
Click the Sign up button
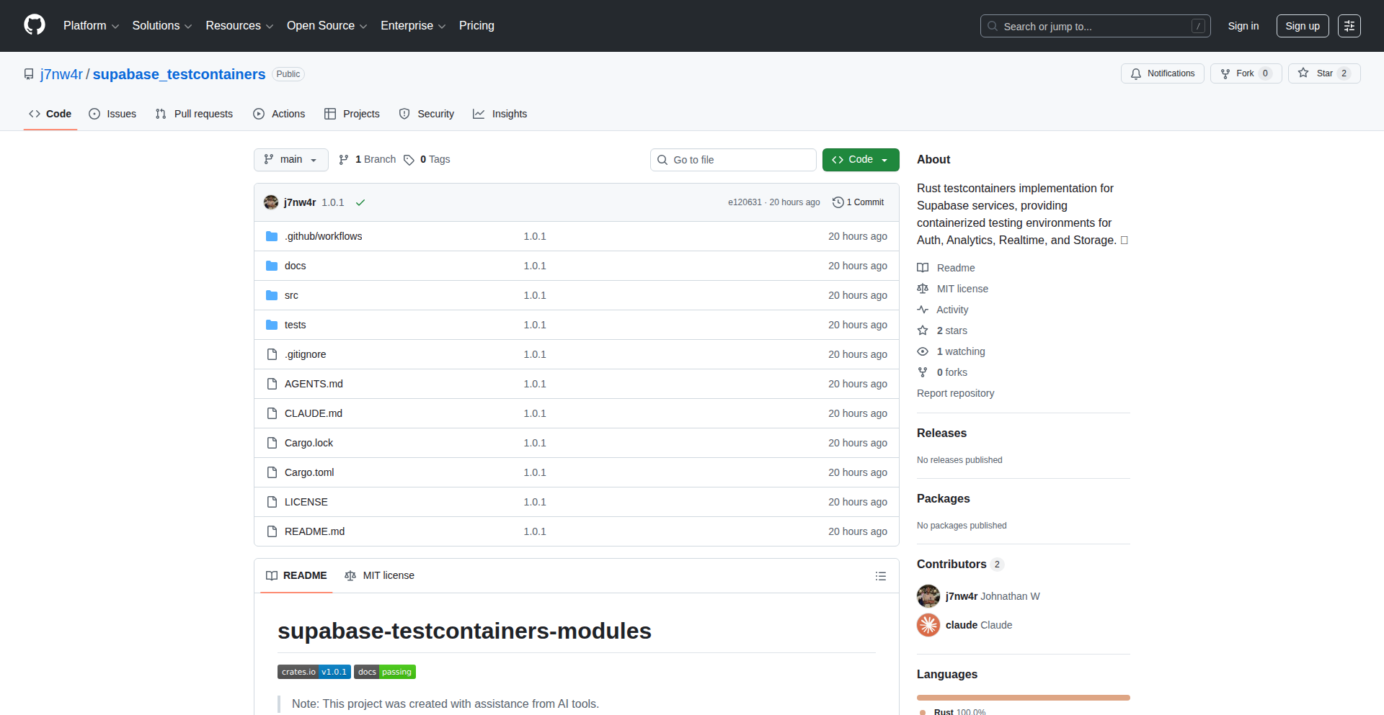coord(1302,26)
